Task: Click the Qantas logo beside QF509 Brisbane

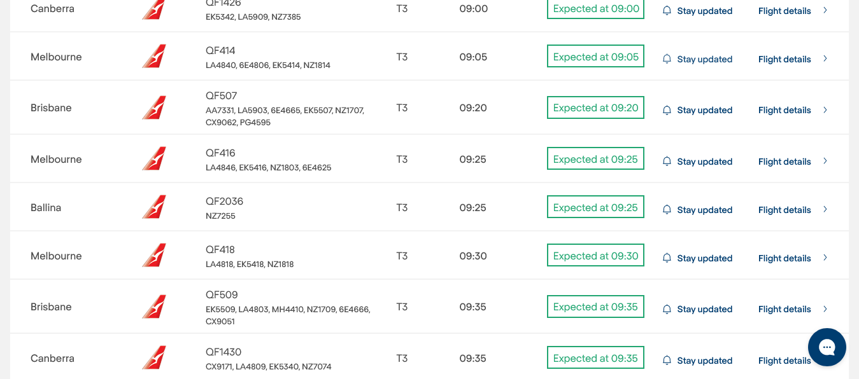Action: [154, 307]
